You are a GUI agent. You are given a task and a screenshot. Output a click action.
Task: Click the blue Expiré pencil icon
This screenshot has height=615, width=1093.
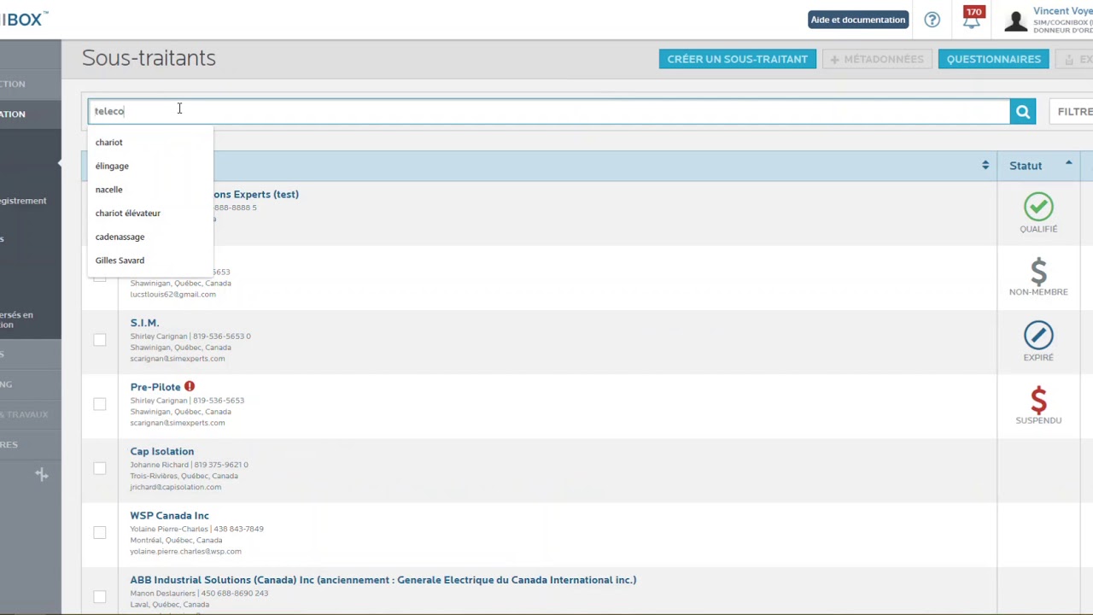[x=1038, y=336]
